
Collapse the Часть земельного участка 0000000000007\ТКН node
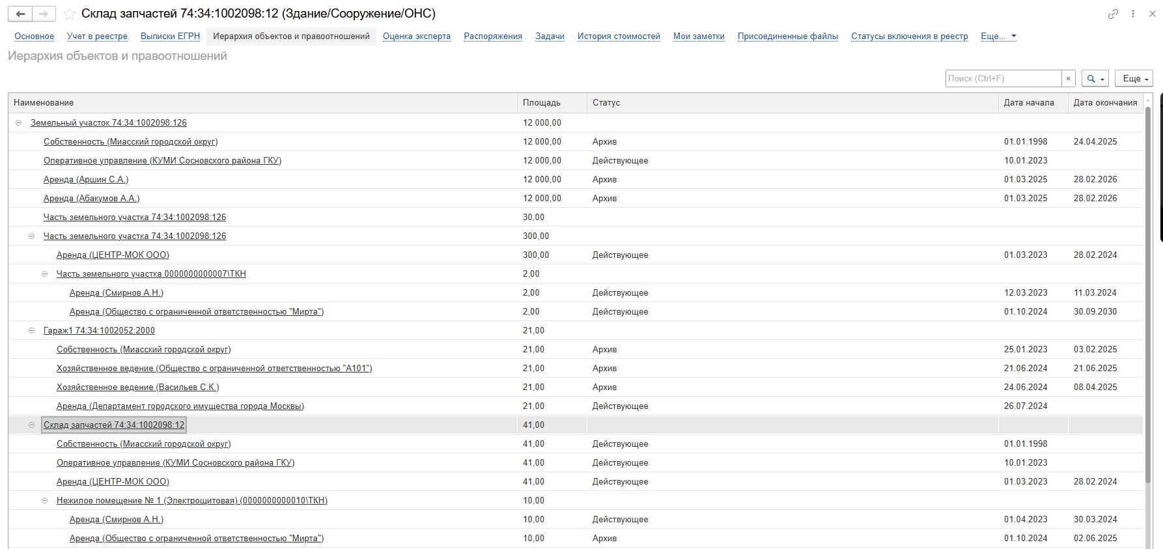(44, 274)
